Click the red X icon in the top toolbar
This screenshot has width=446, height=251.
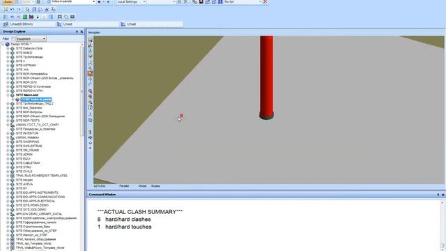(265, 1)
